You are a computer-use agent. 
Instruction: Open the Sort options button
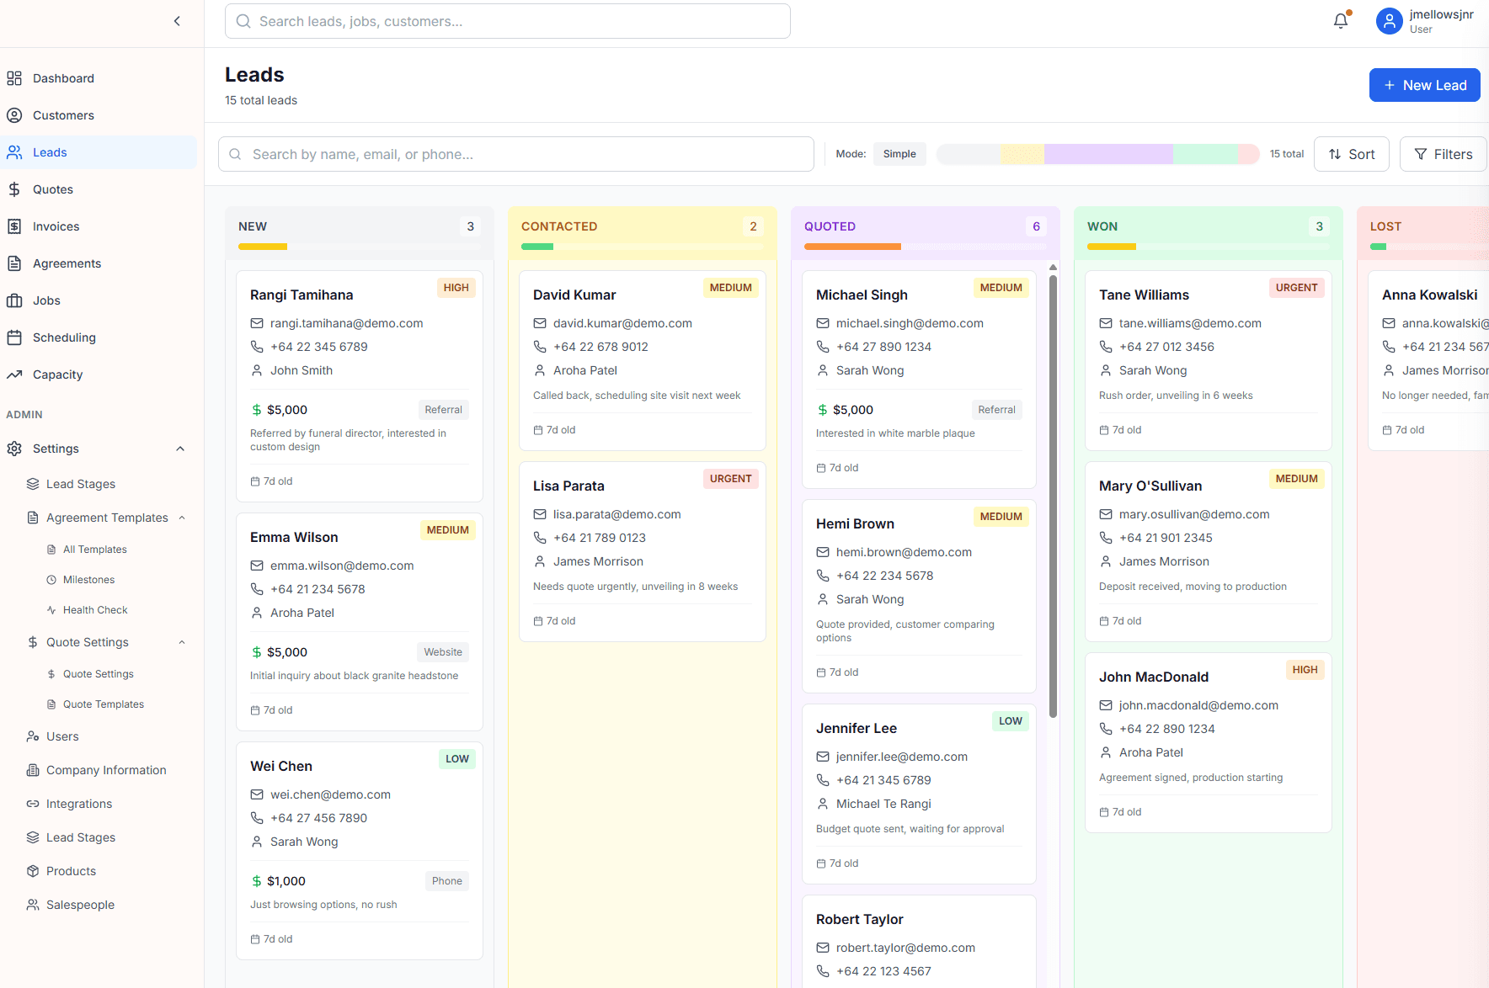[x=1351, y=154]
